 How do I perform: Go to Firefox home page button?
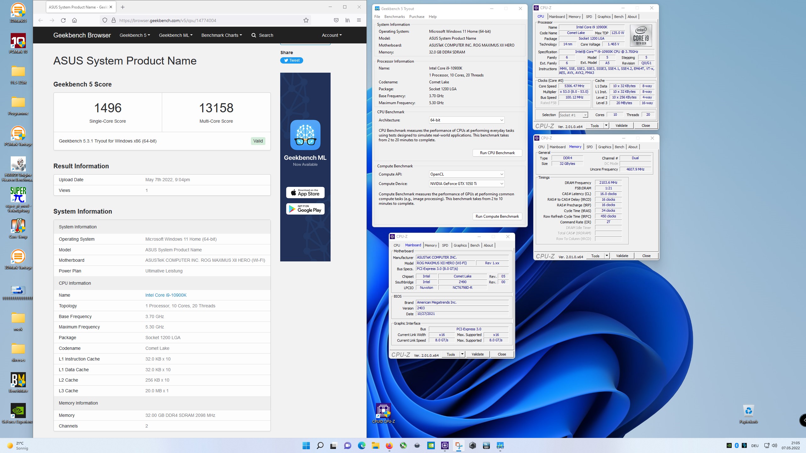[x=74, y=20]
